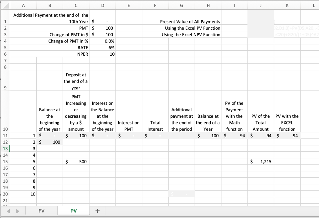Click the $ 100 balance cell in row 12
319x218 pixels.
point(50,142)
